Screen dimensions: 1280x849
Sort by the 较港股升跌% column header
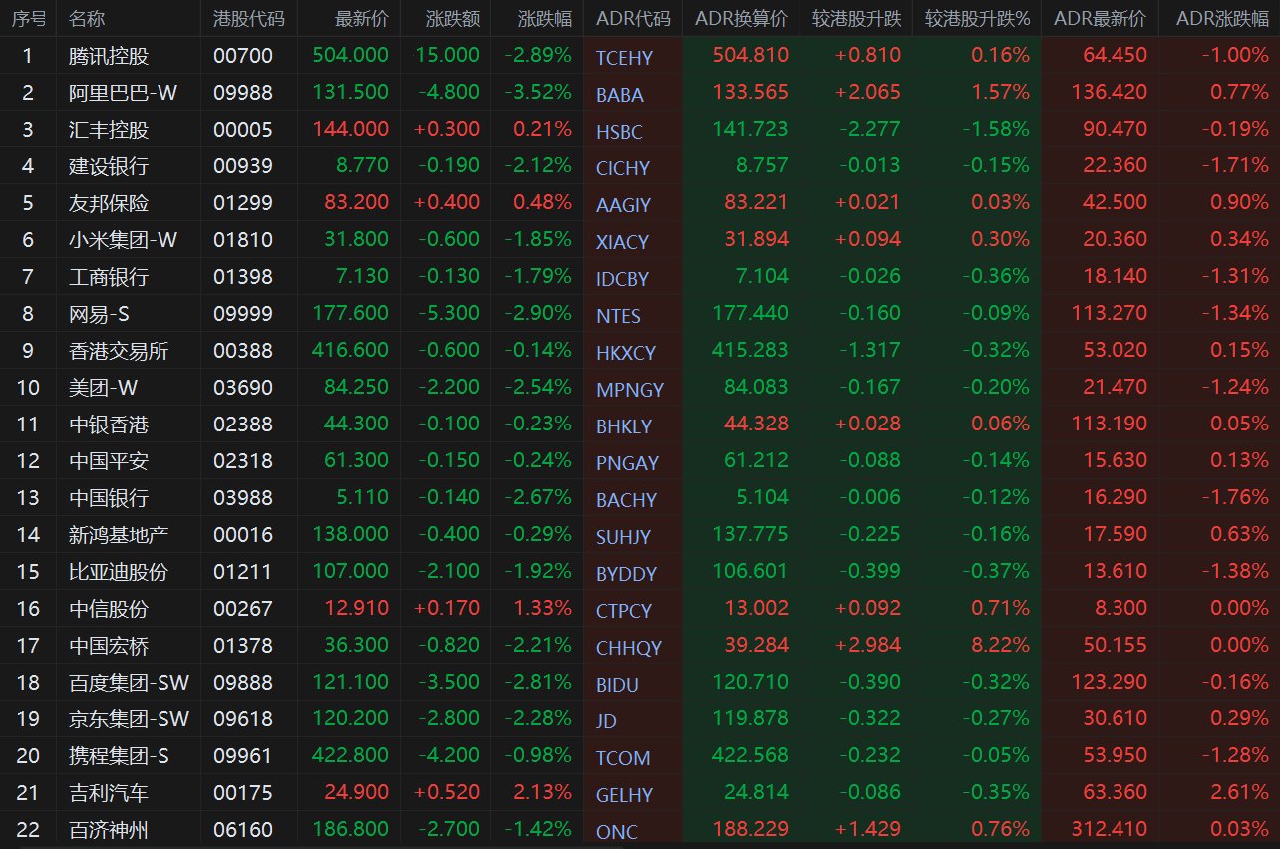977,19
